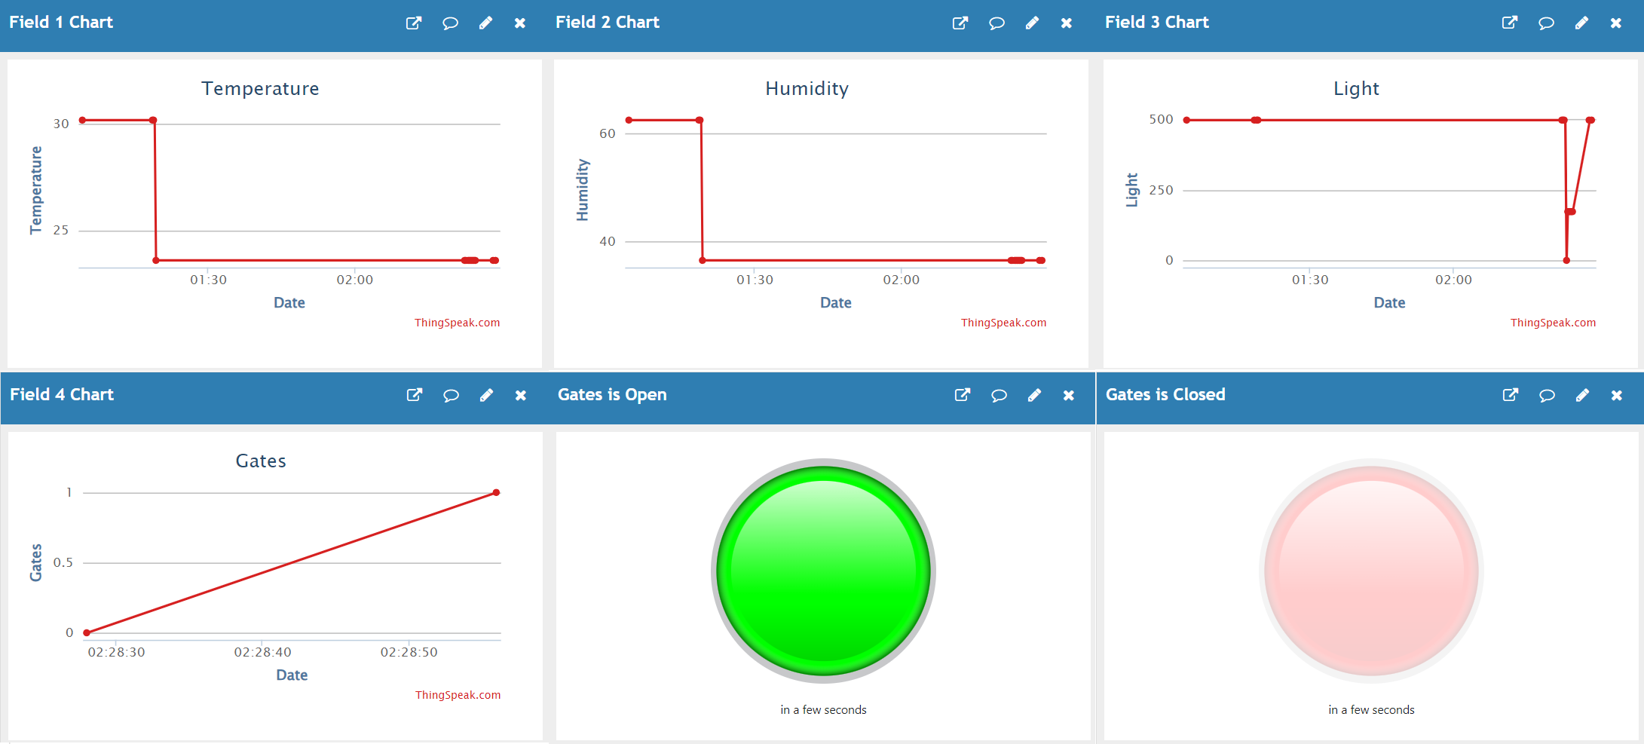Open Field 2 Chart in new window
Image resolution: width=1644 pixels, height=744 pixels.
pos(960,23)
